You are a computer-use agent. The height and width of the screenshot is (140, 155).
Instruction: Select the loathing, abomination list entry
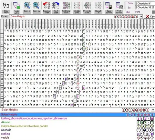click(34, 118)
